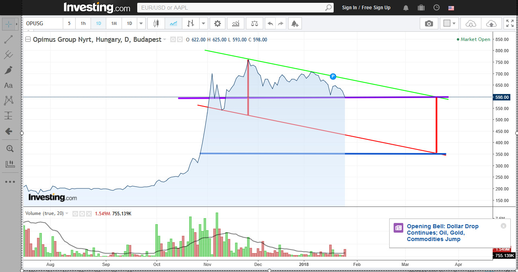Collapse the Opimus Group legend box
The width and height of the screenshot is (518, 272).
click(x=28, y=39)
